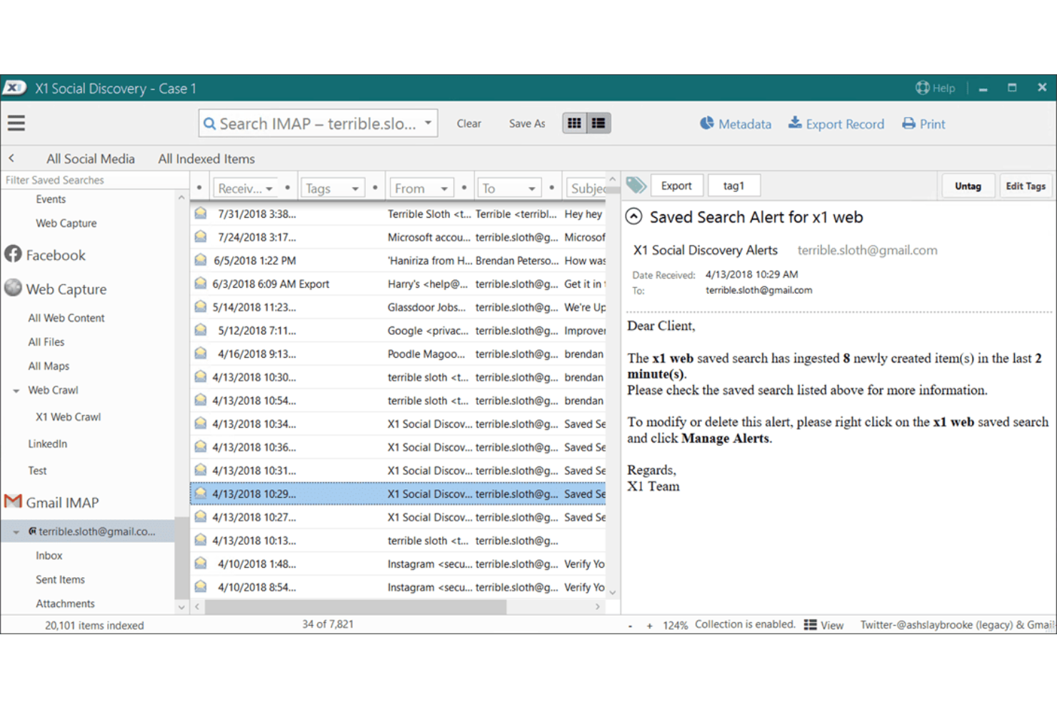Screen dimensions: 1057x705
Task: Open Sent Items folder
Action: [x=60, y=579]
